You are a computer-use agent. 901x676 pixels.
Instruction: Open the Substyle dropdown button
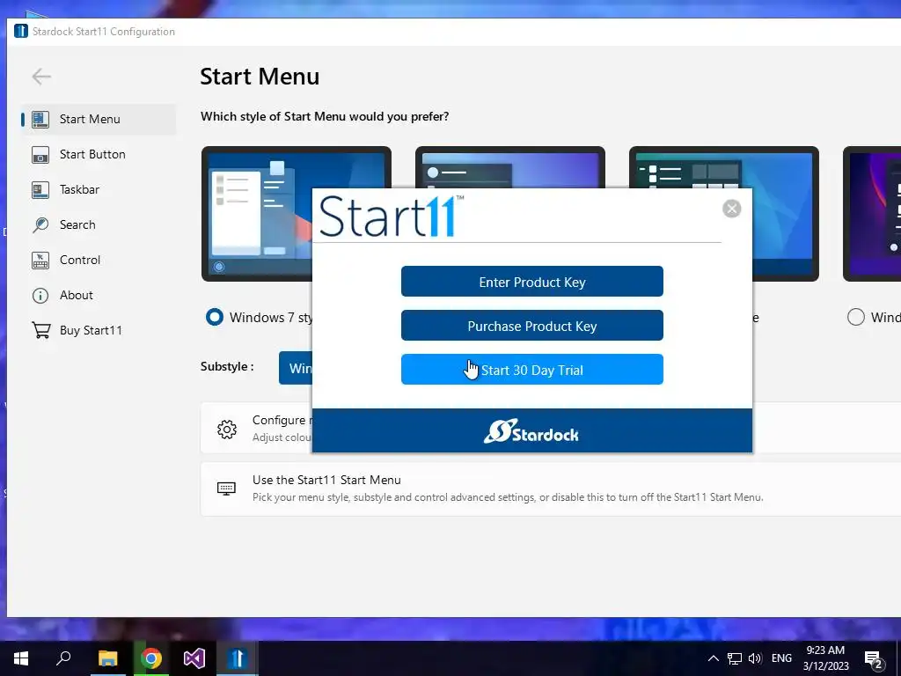tap(296, 368)
